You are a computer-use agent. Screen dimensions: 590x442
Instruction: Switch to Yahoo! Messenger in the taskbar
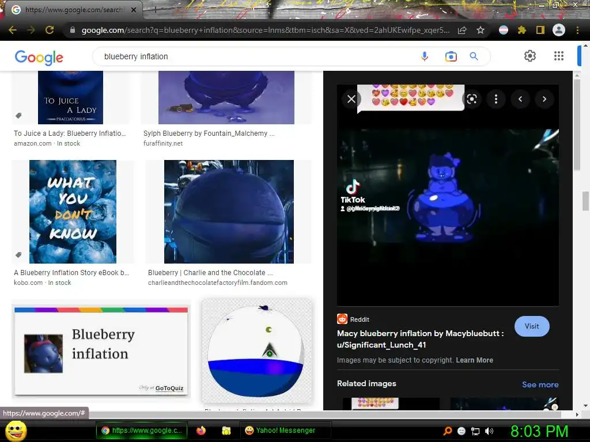pos(285,430)
